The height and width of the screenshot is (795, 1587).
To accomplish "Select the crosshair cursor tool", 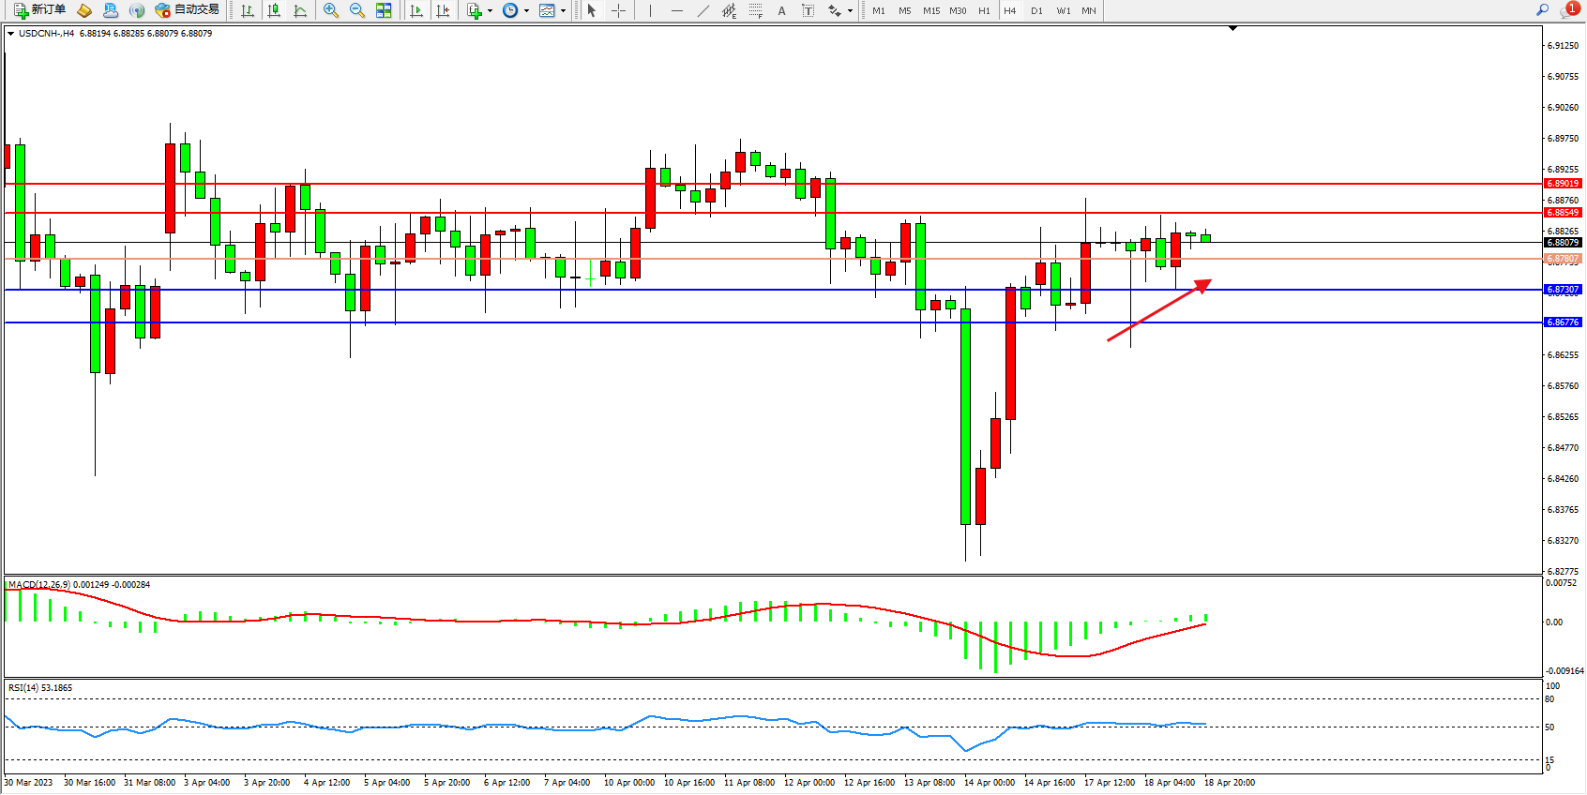I will 619,10.
